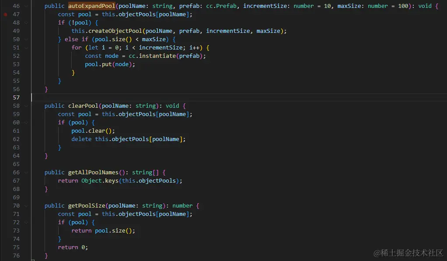
Task: Click getPoolSize method name on line 70
Action: pos(86,205)
